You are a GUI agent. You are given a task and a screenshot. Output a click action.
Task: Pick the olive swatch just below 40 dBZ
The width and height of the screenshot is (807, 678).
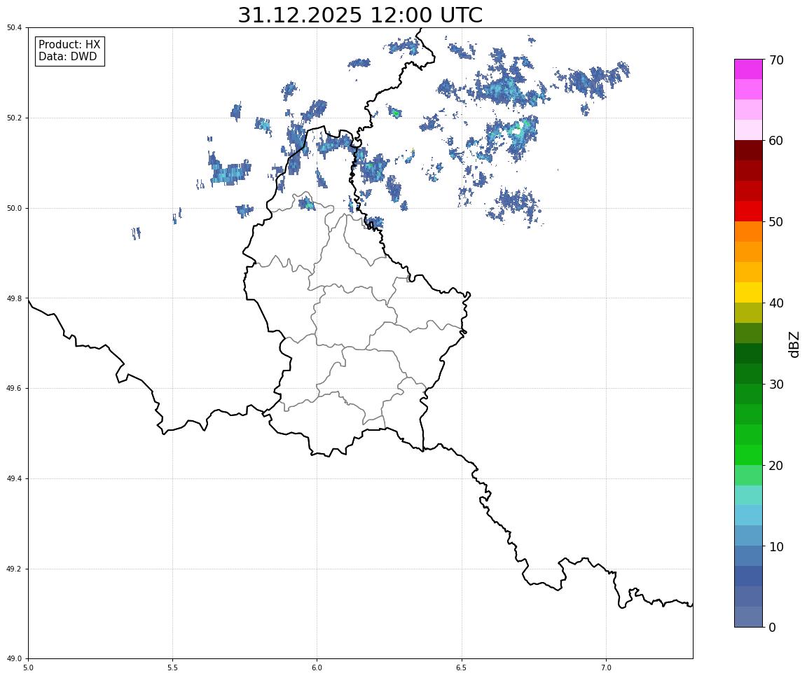click(x=748, y=313)
